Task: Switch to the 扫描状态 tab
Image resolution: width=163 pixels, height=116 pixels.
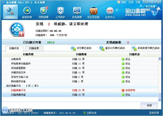Action: coord(14,48)
